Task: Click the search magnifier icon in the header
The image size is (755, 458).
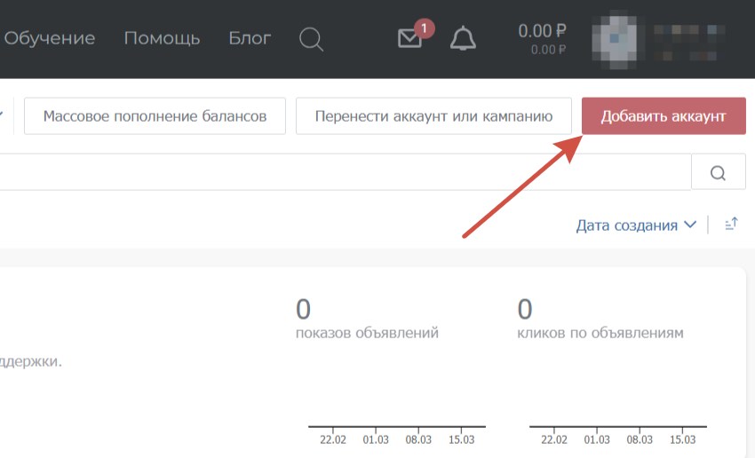Action: point(311,39)
